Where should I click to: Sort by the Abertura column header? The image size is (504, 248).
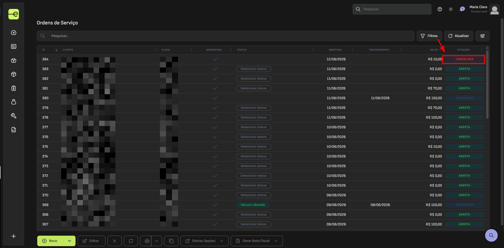click(335, 50)
